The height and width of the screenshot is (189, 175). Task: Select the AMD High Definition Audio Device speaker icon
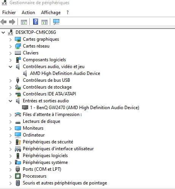[25, 73]
